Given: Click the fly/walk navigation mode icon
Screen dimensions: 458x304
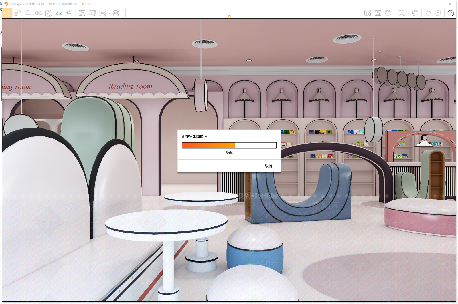Looking at the screenshot, I should (x=402, y=13).
